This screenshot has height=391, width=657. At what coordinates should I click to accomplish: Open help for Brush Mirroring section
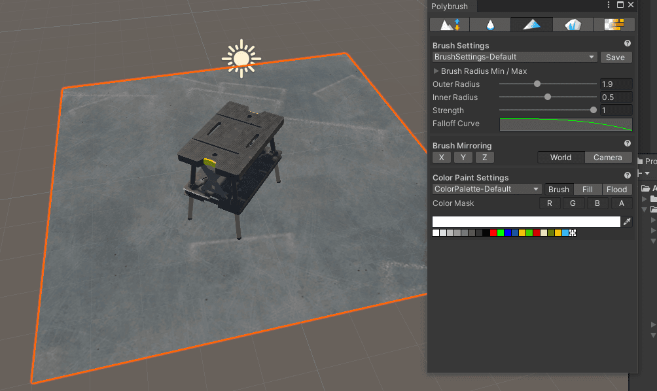coord(628,143)
